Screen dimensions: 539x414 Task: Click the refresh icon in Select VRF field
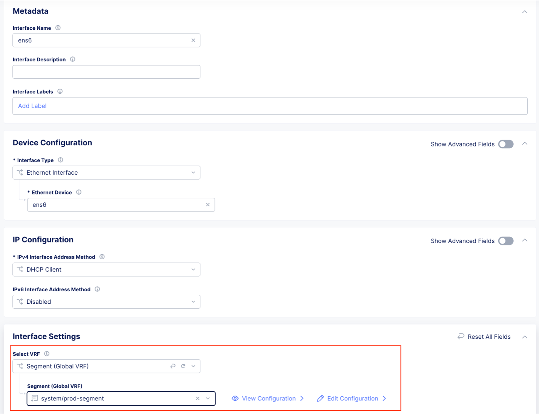pyautogui.click(x=183, y=366)
